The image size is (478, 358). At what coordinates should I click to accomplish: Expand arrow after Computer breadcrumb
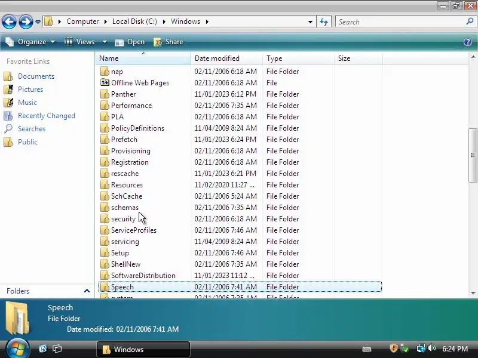[106, 21]
